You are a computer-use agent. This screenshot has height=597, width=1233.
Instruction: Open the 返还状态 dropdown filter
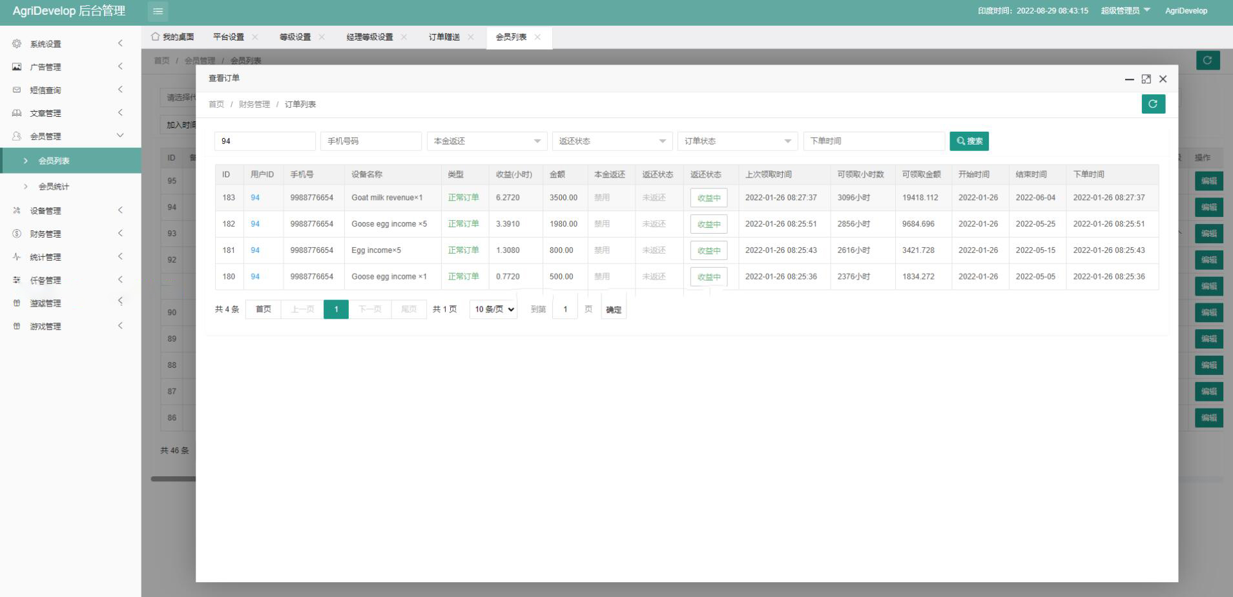(612, 141)
